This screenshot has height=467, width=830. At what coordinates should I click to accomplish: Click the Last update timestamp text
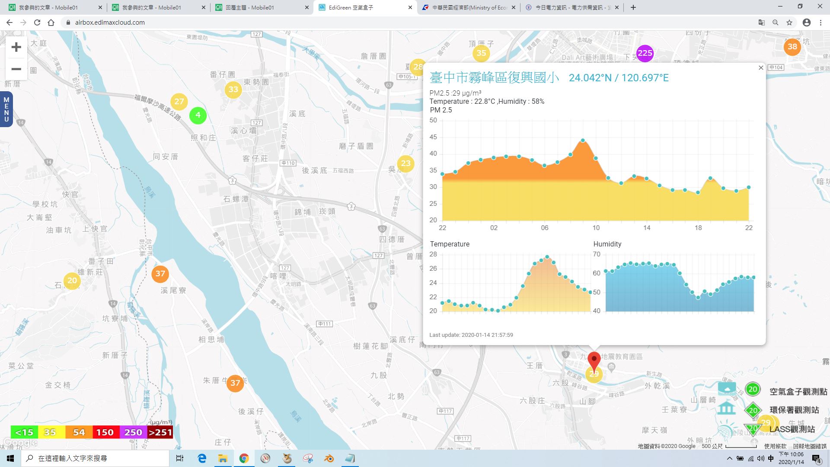click(471, 335)
